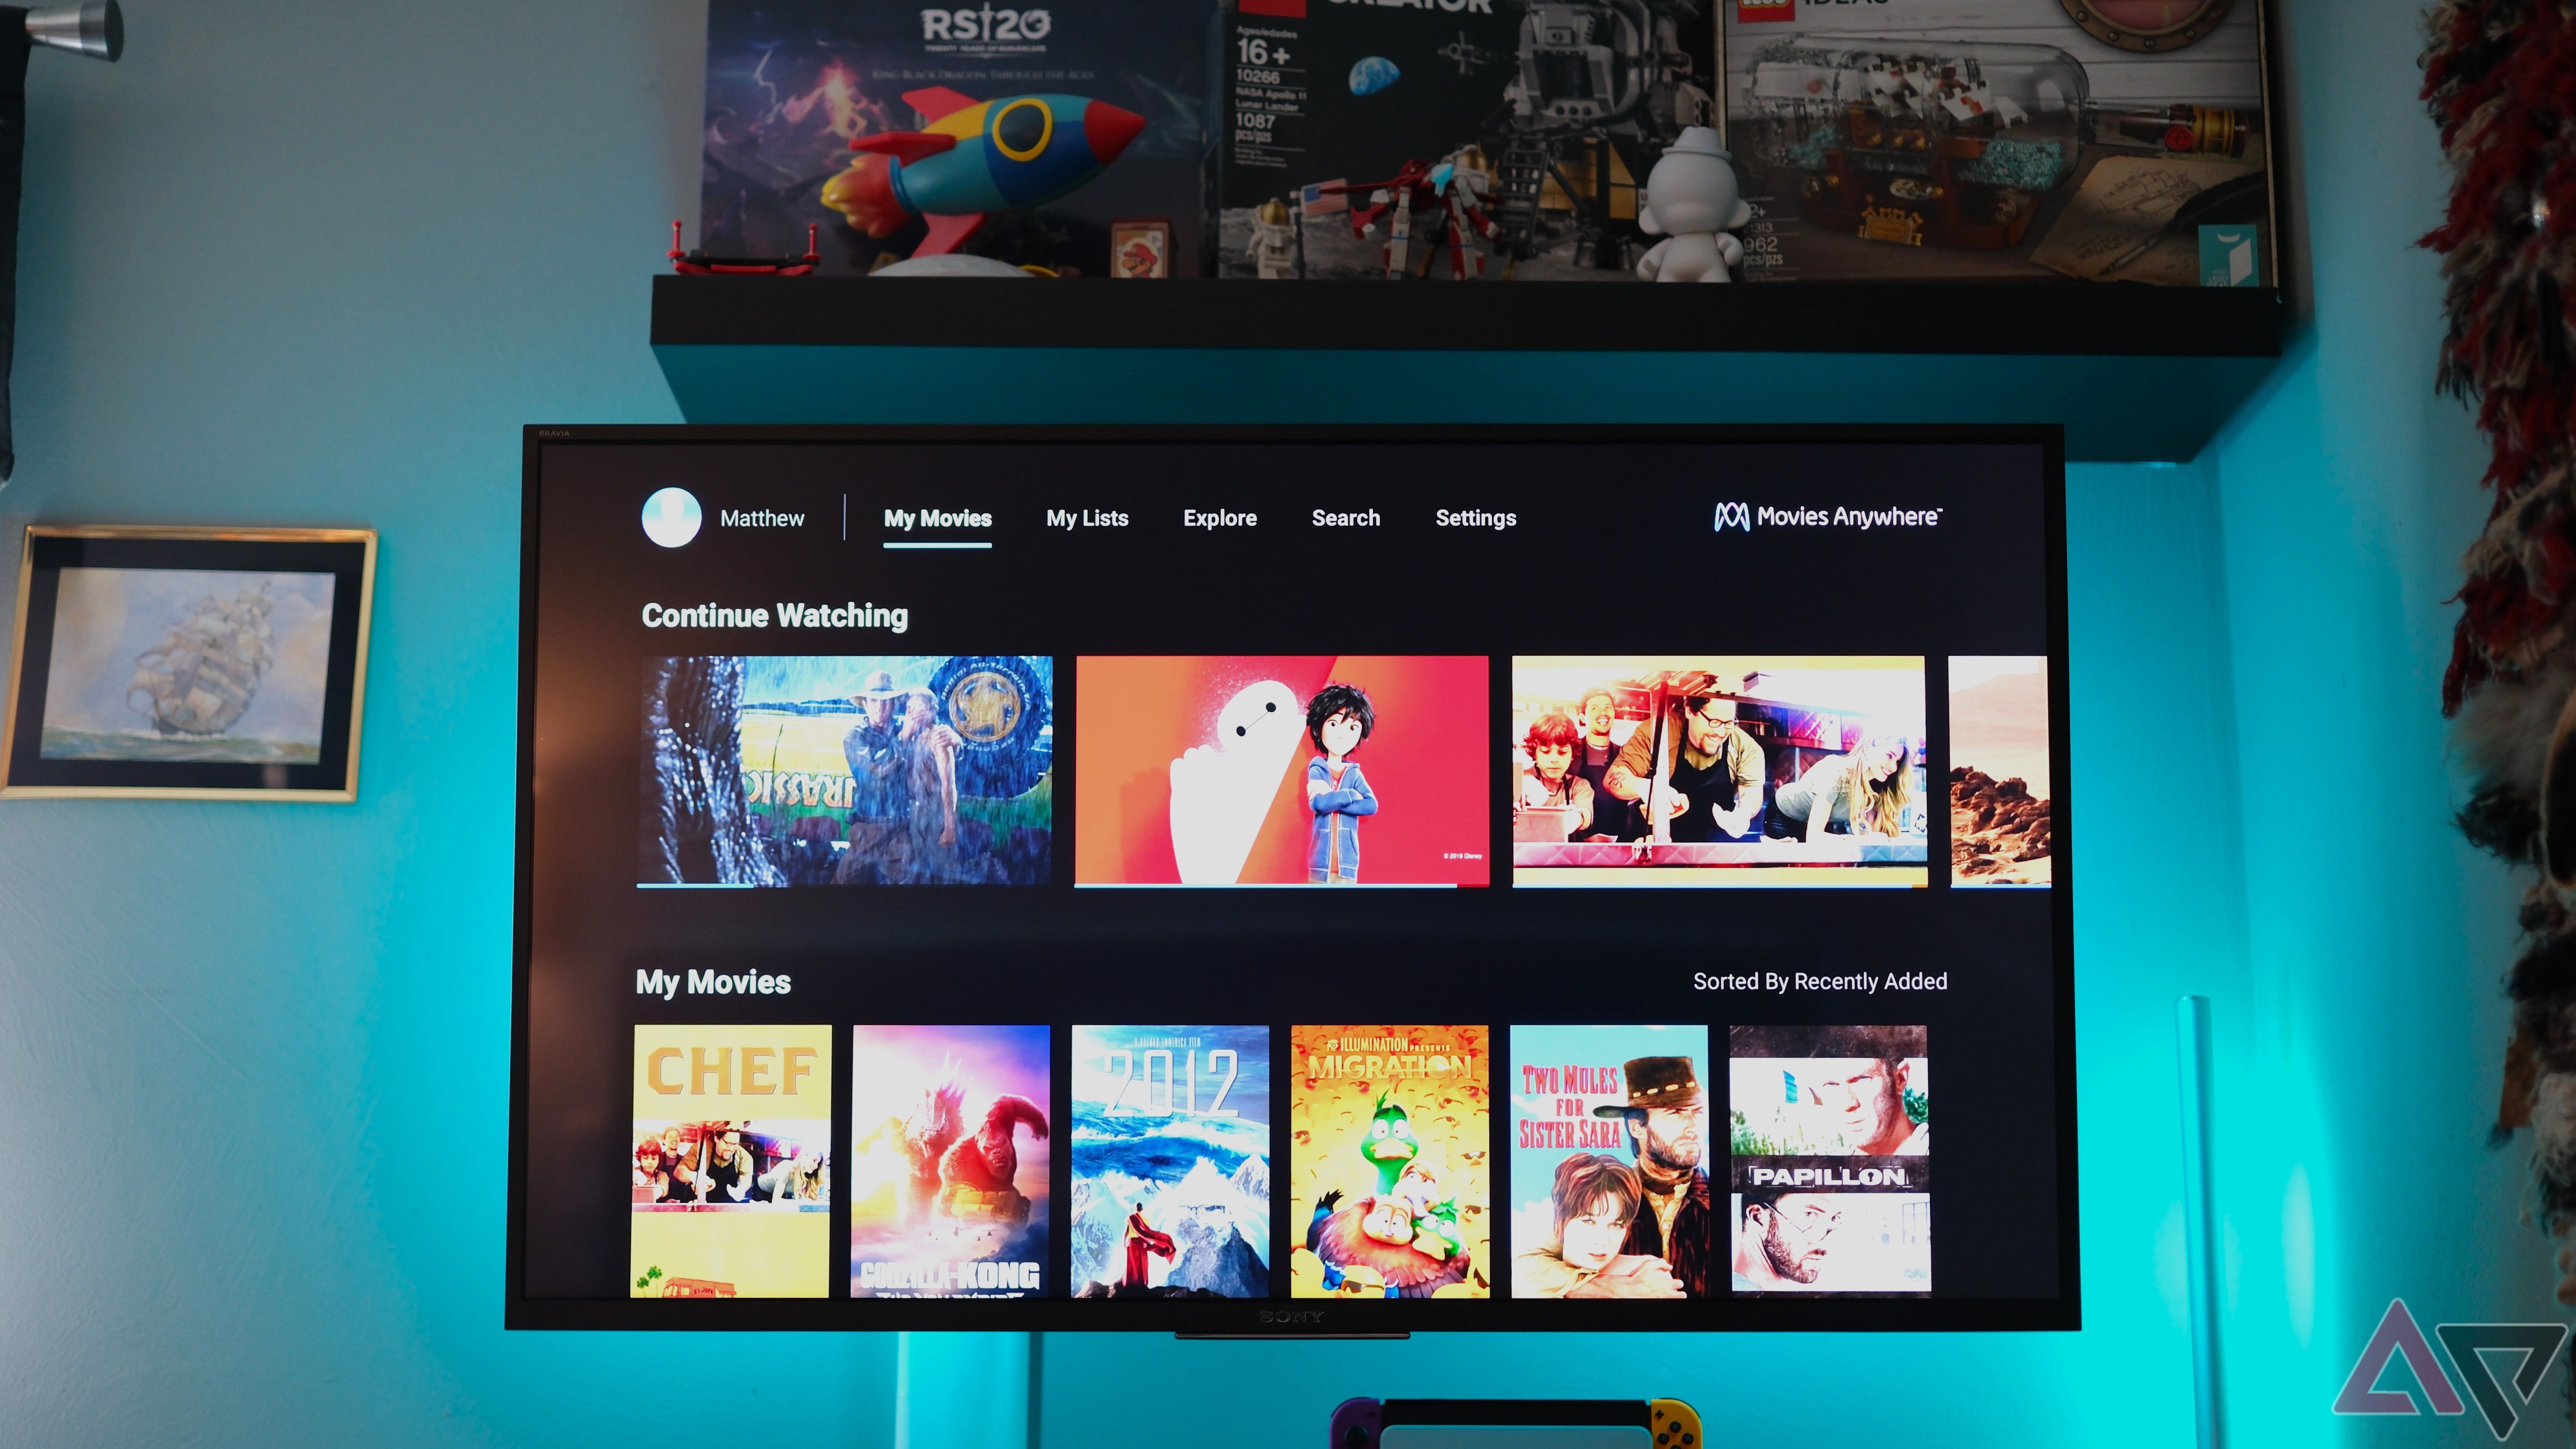Select the Jurassic Park Continue Watching thumbnail
Viewport: 2576px width, 1449px height.
[x=849, y=770]
